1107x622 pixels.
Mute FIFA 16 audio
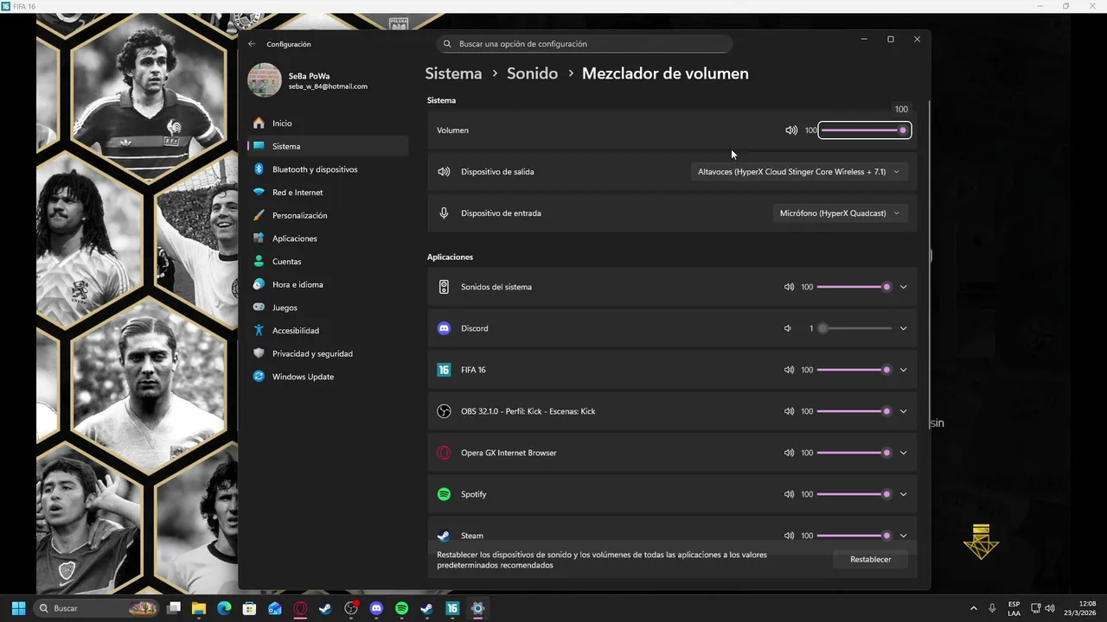(x=789, y=370)
